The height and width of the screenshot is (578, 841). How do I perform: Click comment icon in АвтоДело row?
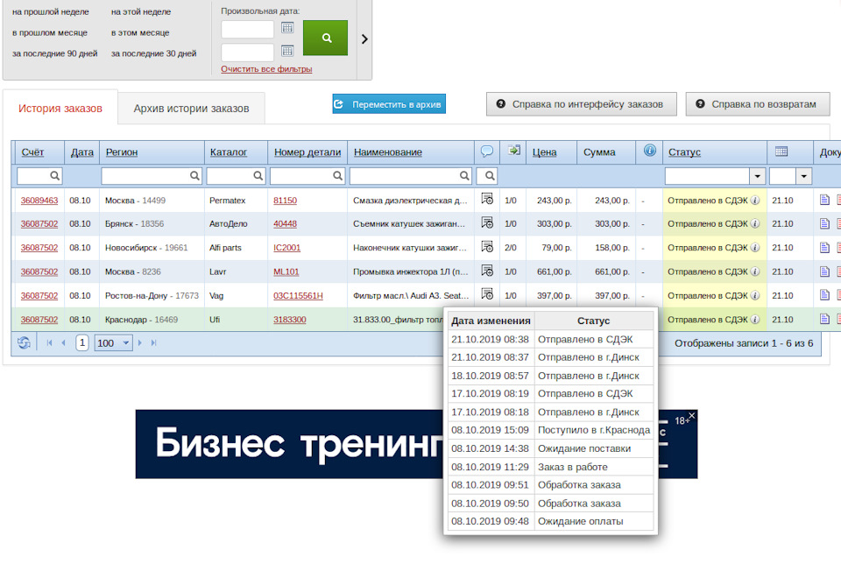coord(487,222)
